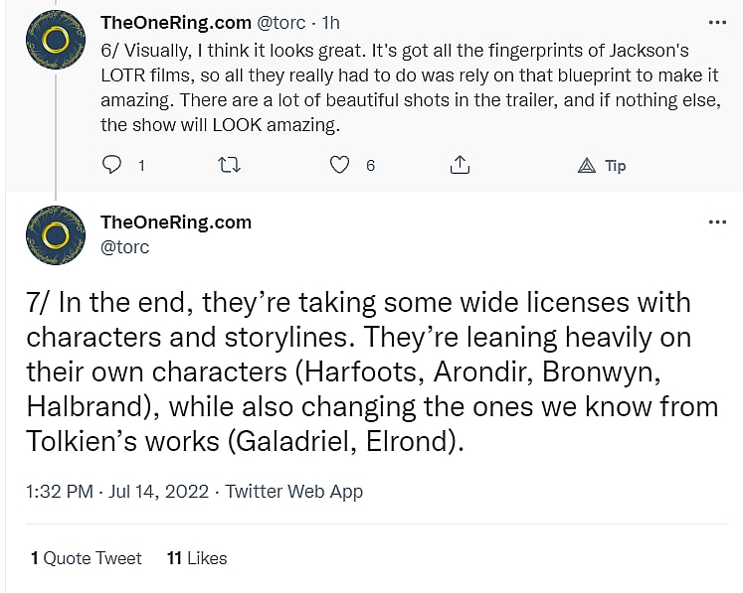Open TheOneRing.com profile from the top tweet name
Screen dimensions: 743x593
(176, 23)
